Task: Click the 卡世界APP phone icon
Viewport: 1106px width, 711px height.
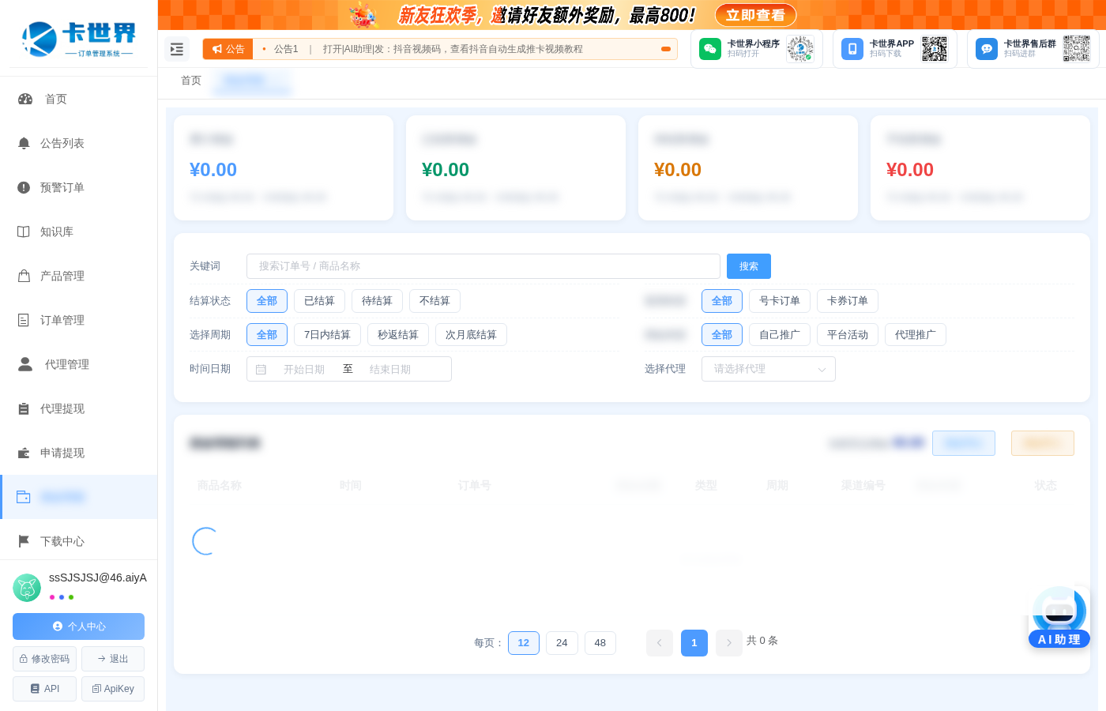Action: tap(852, 49)
